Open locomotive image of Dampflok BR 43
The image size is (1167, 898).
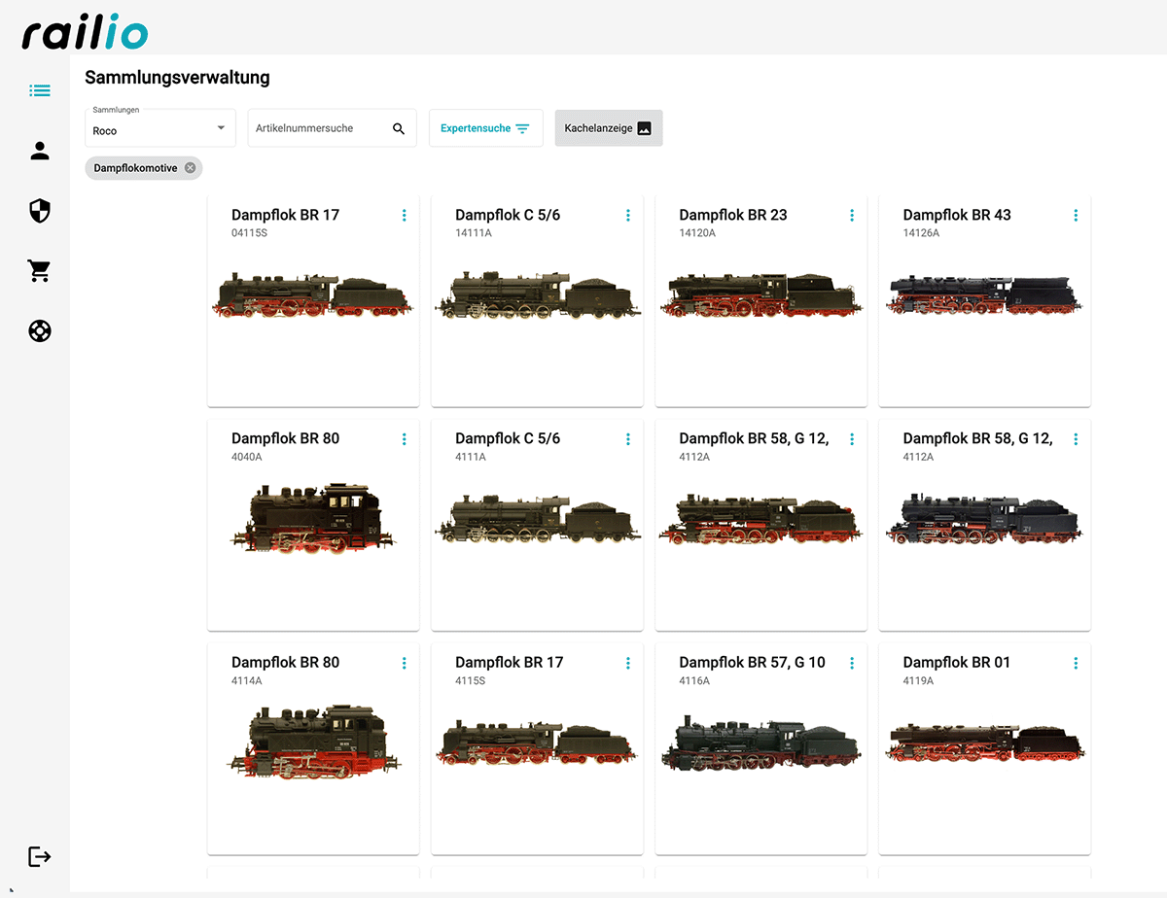coord(984,294)
